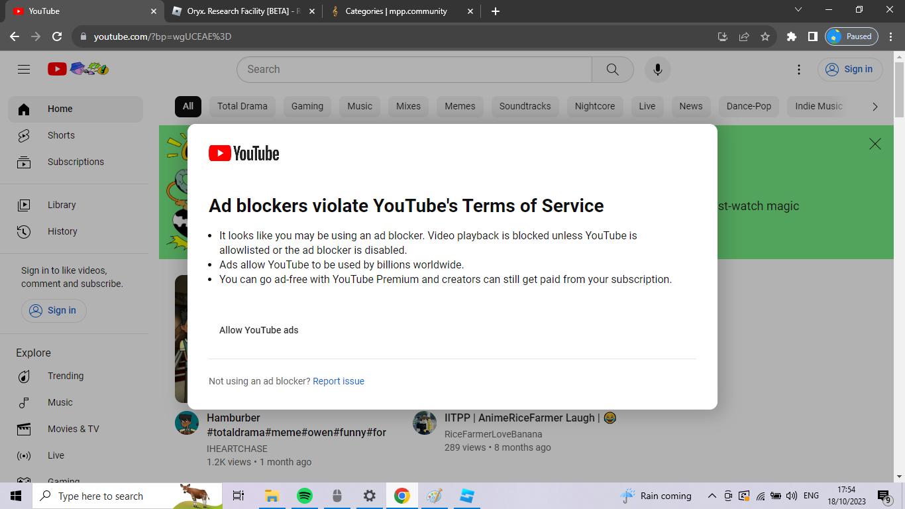Select the Total Drama filter chip
905x509 pixels.
tap(242, 106)
